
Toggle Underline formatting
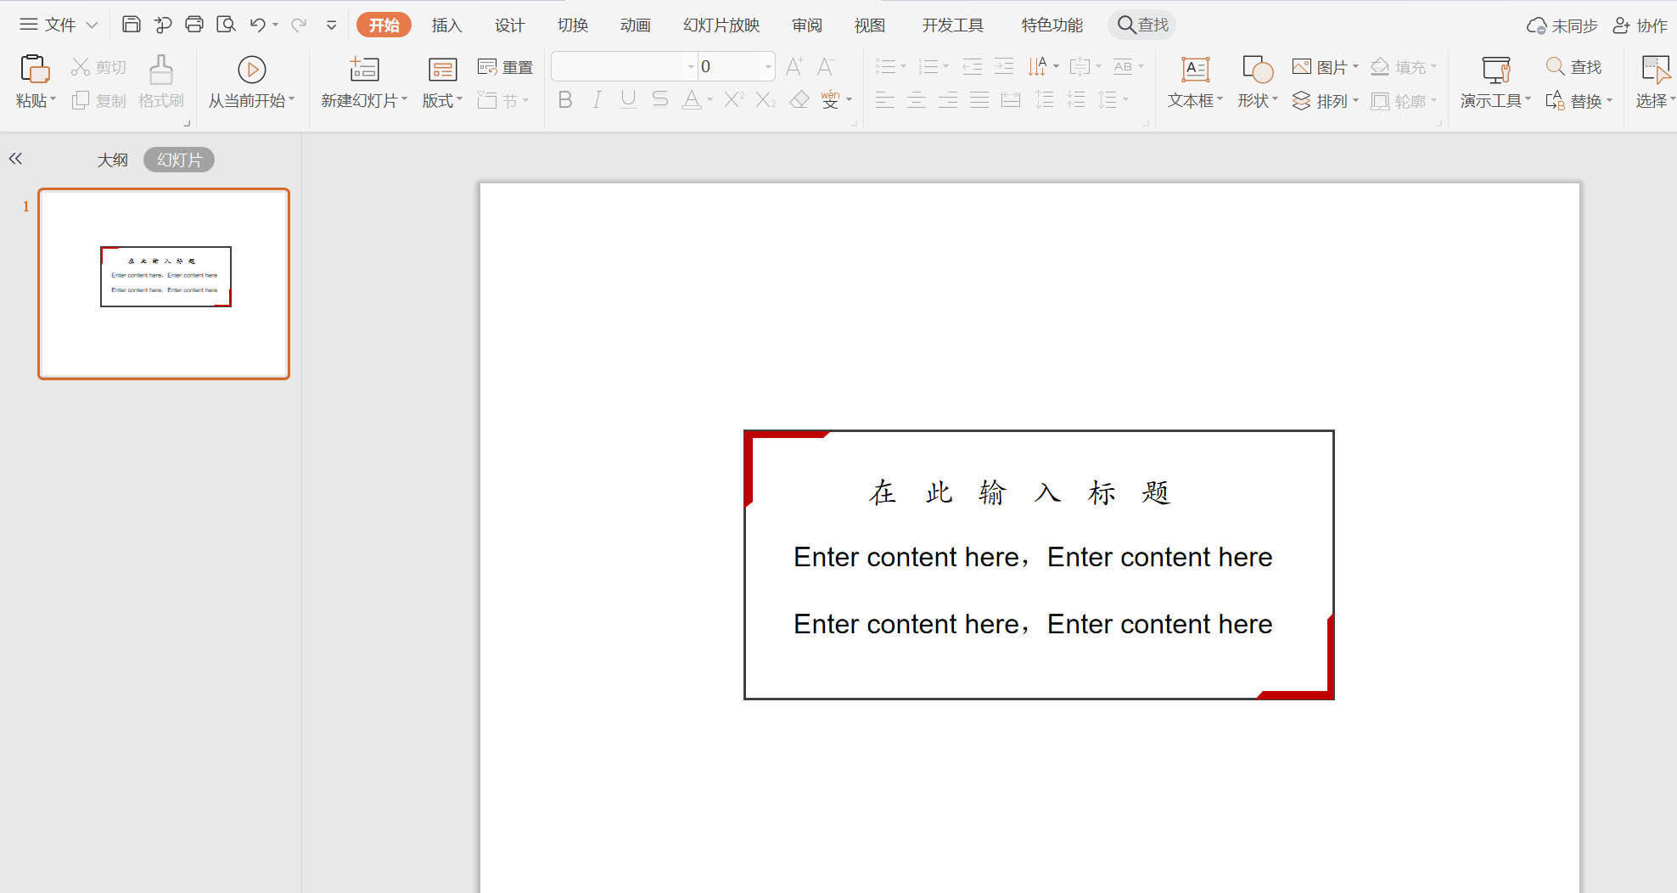click(628, 100)
